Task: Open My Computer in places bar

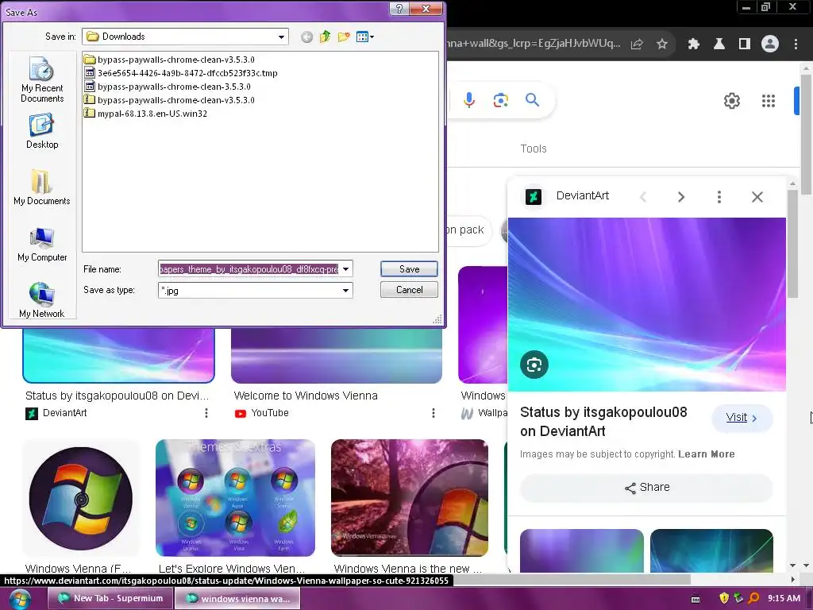Action: point(42,245)
